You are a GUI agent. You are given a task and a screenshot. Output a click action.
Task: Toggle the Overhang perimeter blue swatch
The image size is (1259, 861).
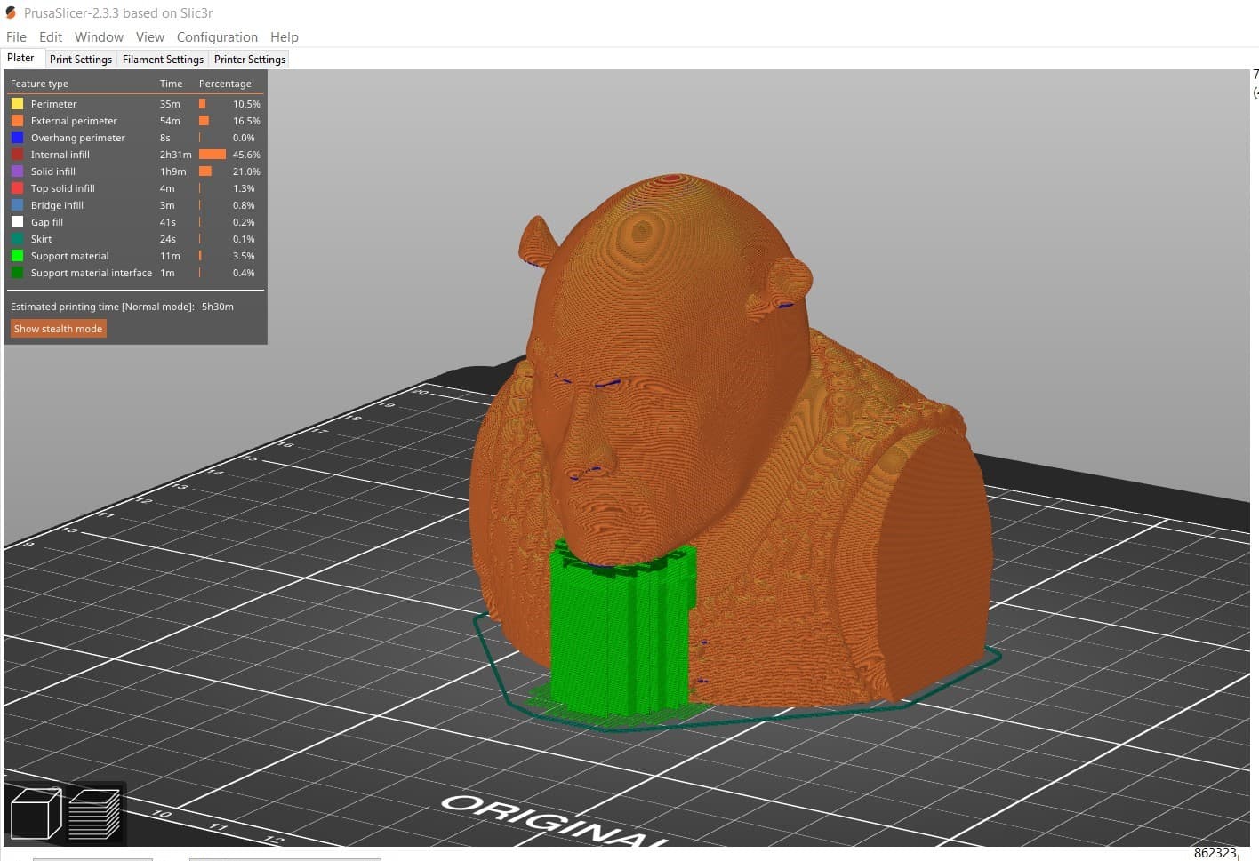(x=17, y=138)
